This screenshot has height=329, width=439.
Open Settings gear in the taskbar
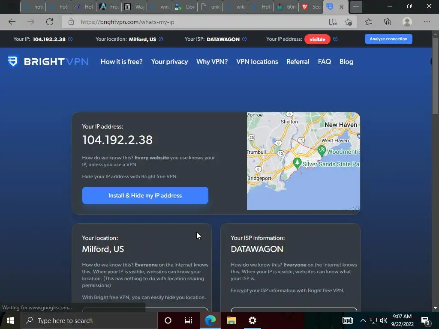pos(252,320)
